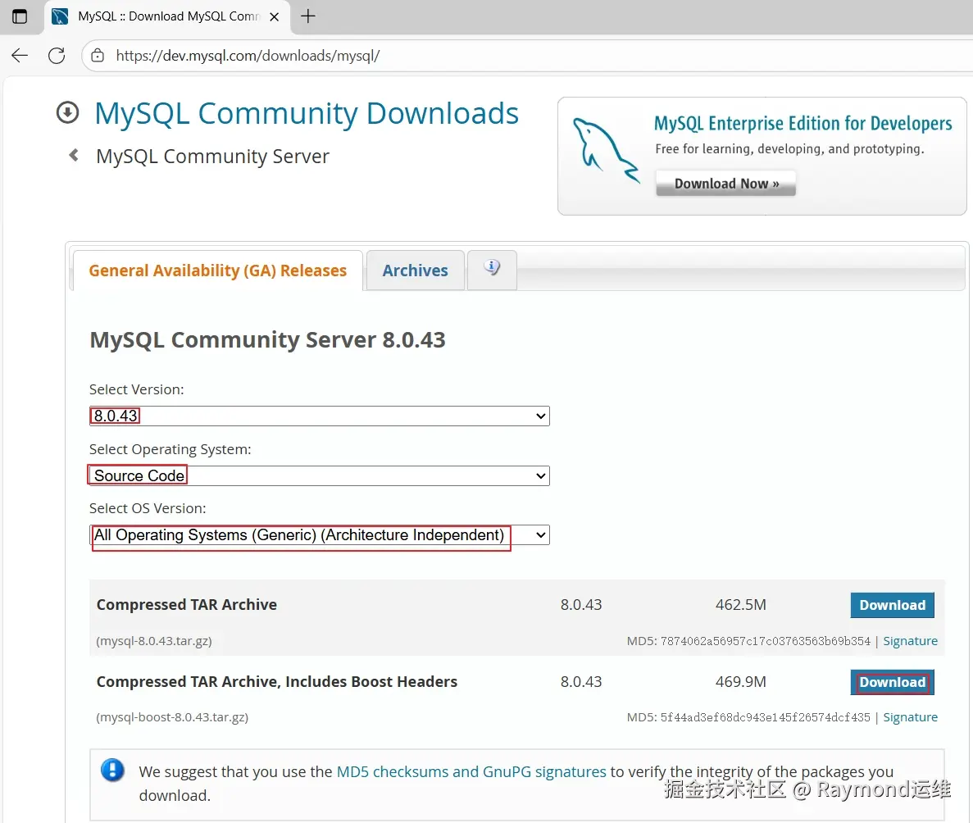Click the MD5 5f44ad3ef68dc943e145f26574dcf435 text
The image size is (973, 823).
(748, 717)
